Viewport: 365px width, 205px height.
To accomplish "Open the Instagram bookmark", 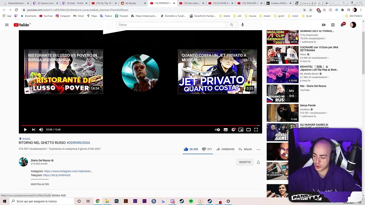I will coord(63,16).
